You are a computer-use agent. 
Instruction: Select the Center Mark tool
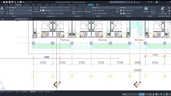74,10
